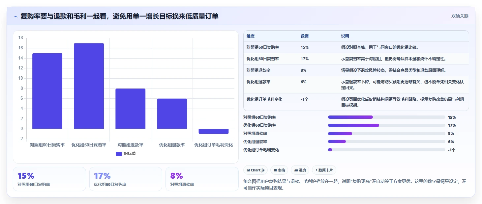Viewport: 482px width, 204px height.
Task: Click the 15% value beside the progress bar
Action: click(x=452, y=117)
